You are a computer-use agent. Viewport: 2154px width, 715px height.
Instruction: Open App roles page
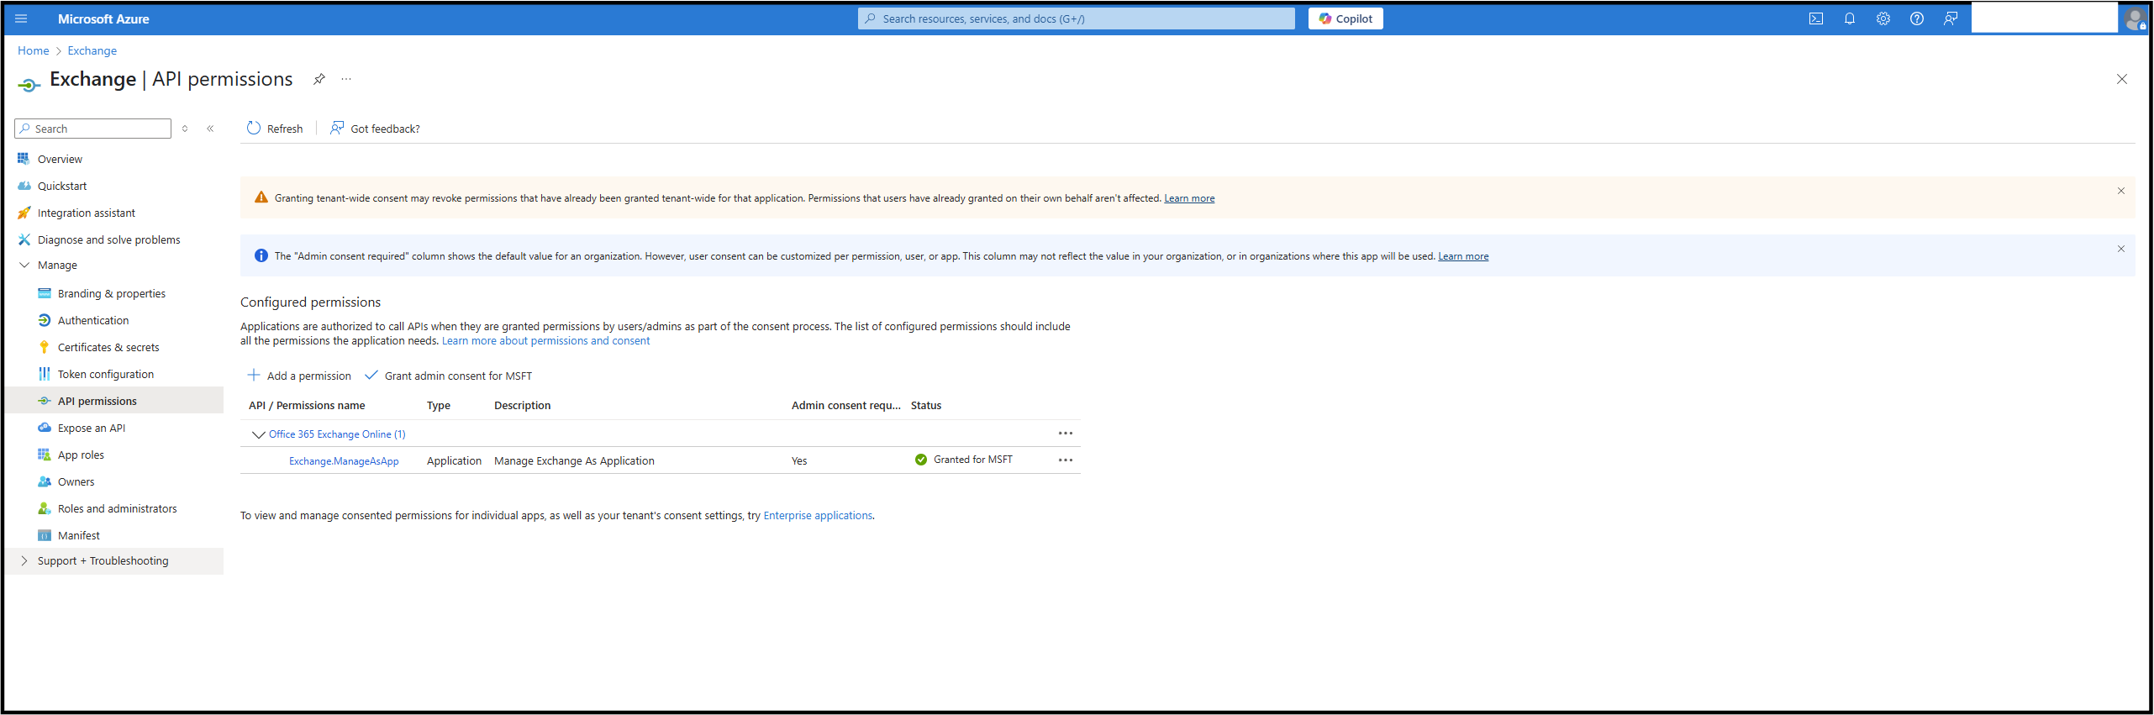[81, 455]
